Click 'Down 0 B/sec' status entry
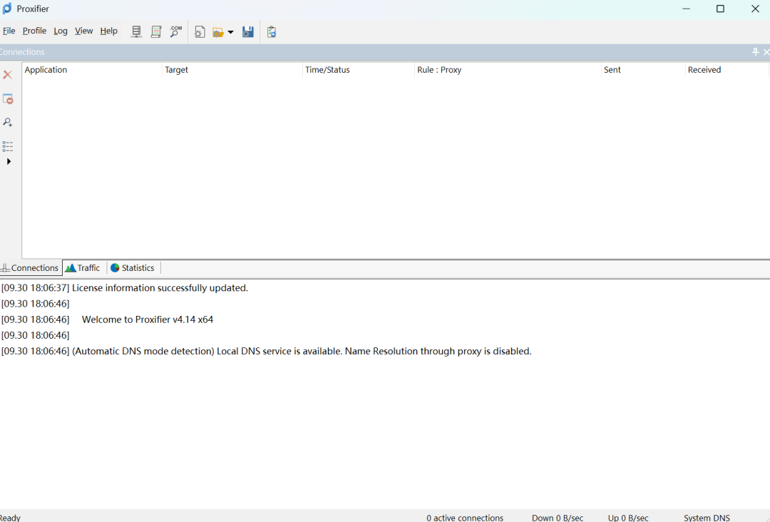Viewport: 770px width, 522px height. point(558,518)
